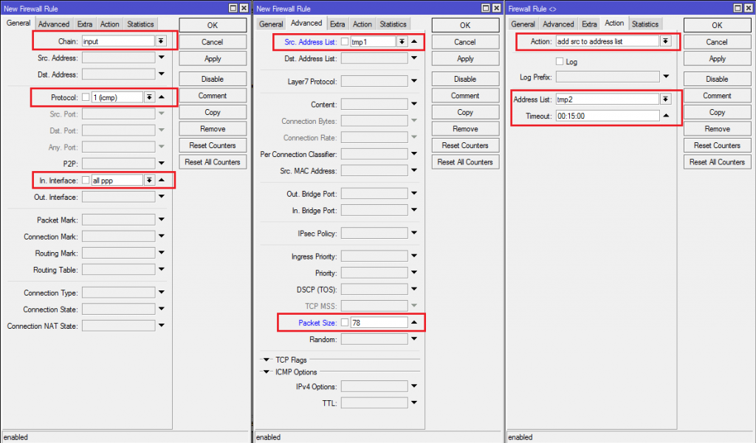Expand the Per Connection Classifier arrow
The image size is (756, 443).
click(414, 154)
